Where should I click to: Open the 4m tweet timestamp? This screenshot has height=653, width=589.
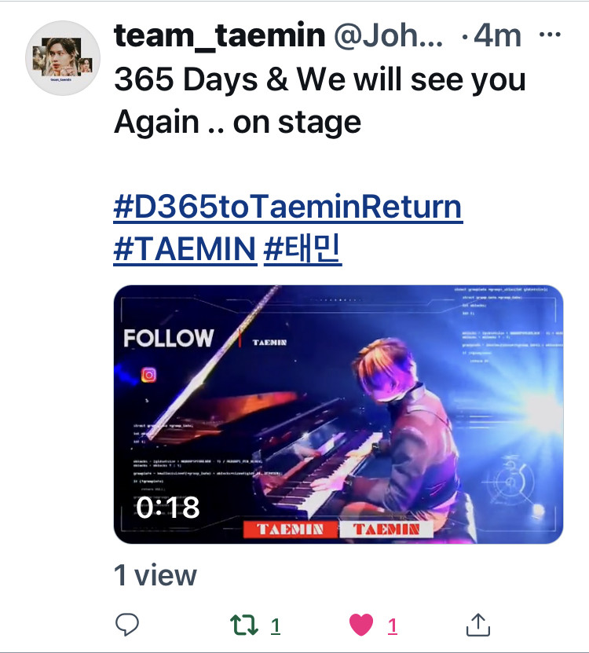pos(497,36)
